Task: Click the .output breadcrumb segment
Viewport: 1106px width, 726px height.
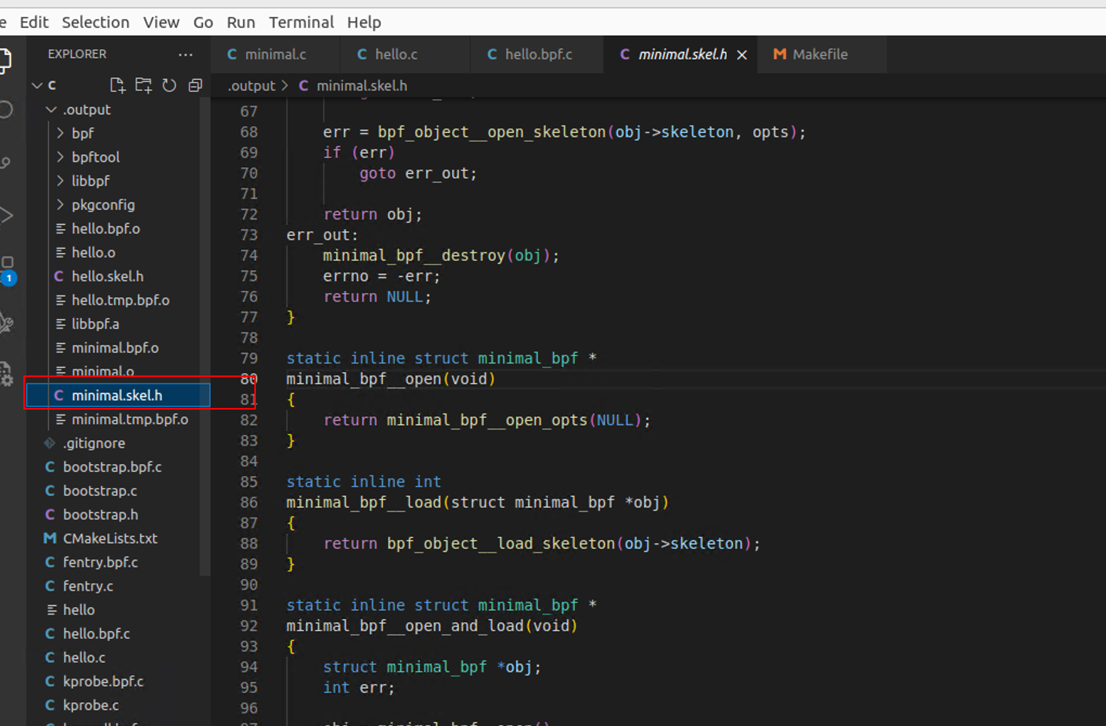Action: [252, 86]
